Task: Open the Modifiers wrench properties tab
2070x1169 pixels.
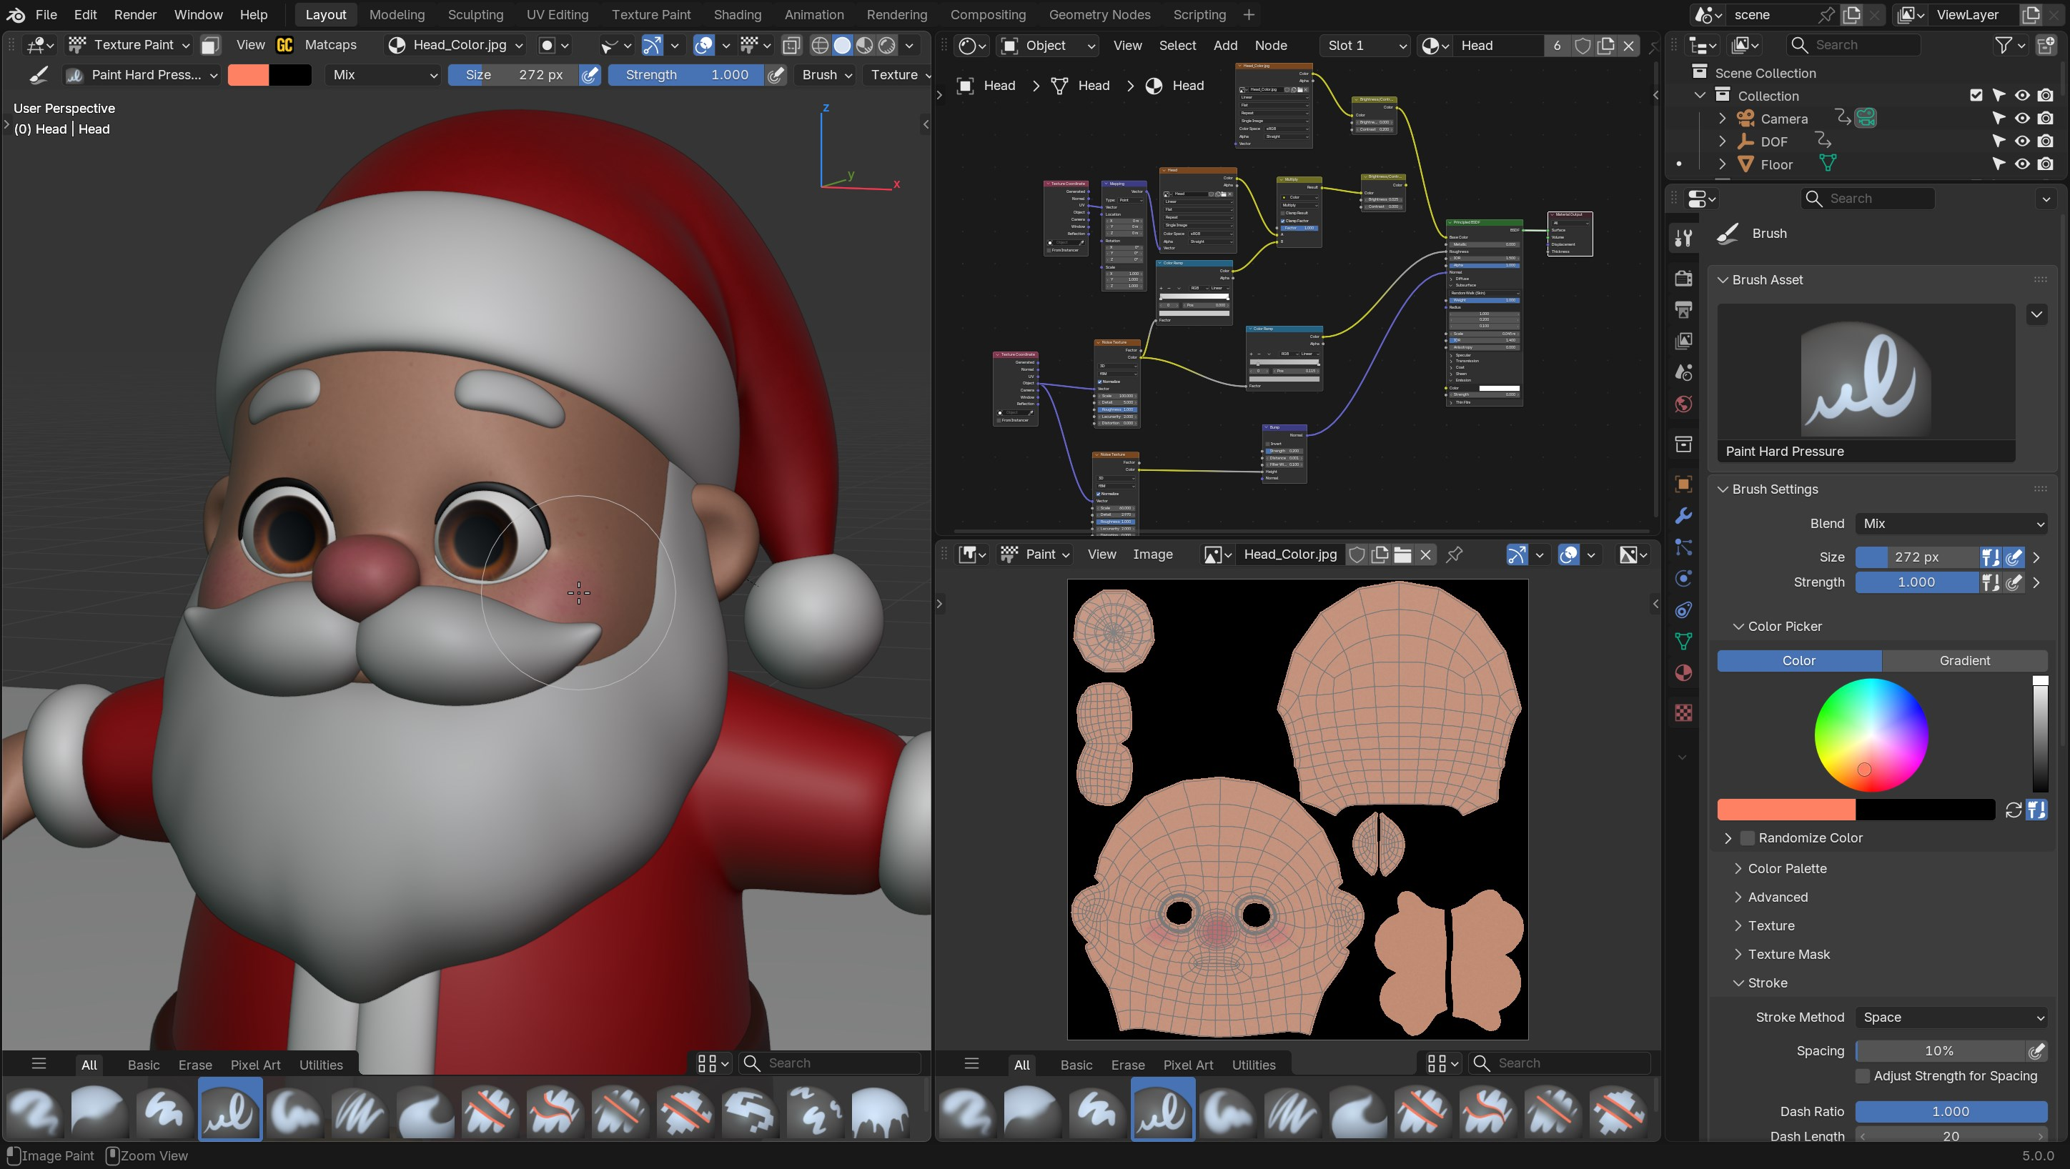Action: (1683, 515)
